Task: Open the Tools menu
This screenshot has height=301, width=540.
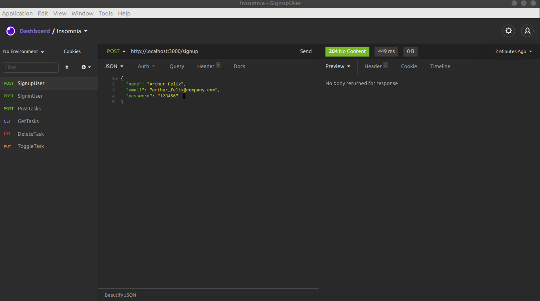Action: (x=106, y=13)
